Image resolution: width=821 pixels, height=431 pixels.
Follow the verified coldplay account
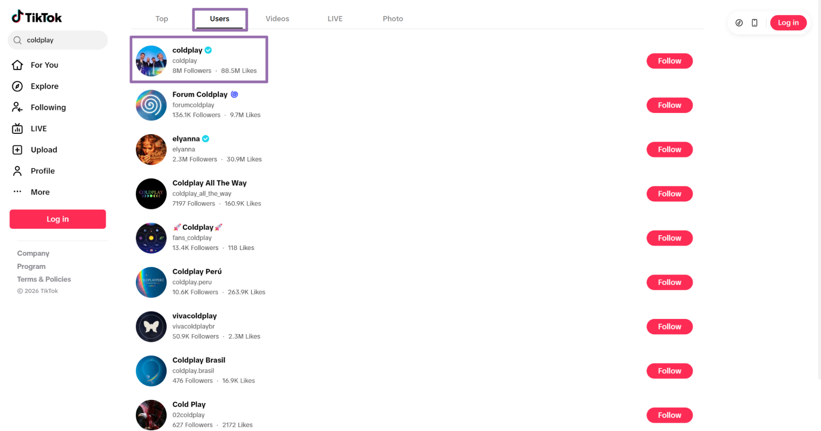point(669,61)
